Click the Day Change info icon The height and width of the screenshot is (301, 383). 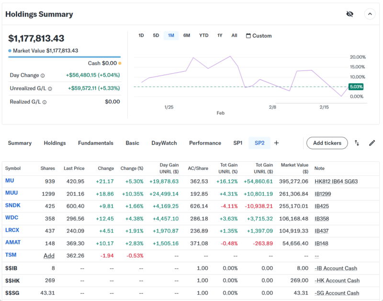(x=43, y=76)
